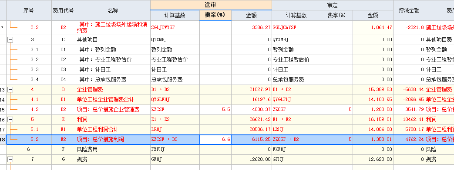Select amount cell 4830.37
454x170 pixels.
(x=251, y=110)
